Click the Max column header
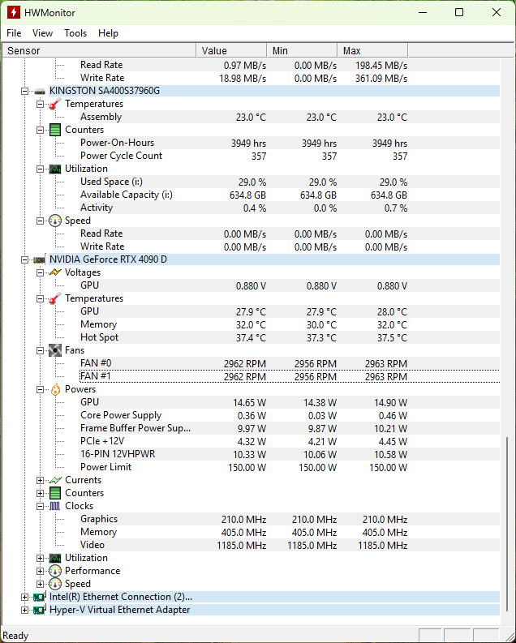516x643 pixels. (372, 50)
